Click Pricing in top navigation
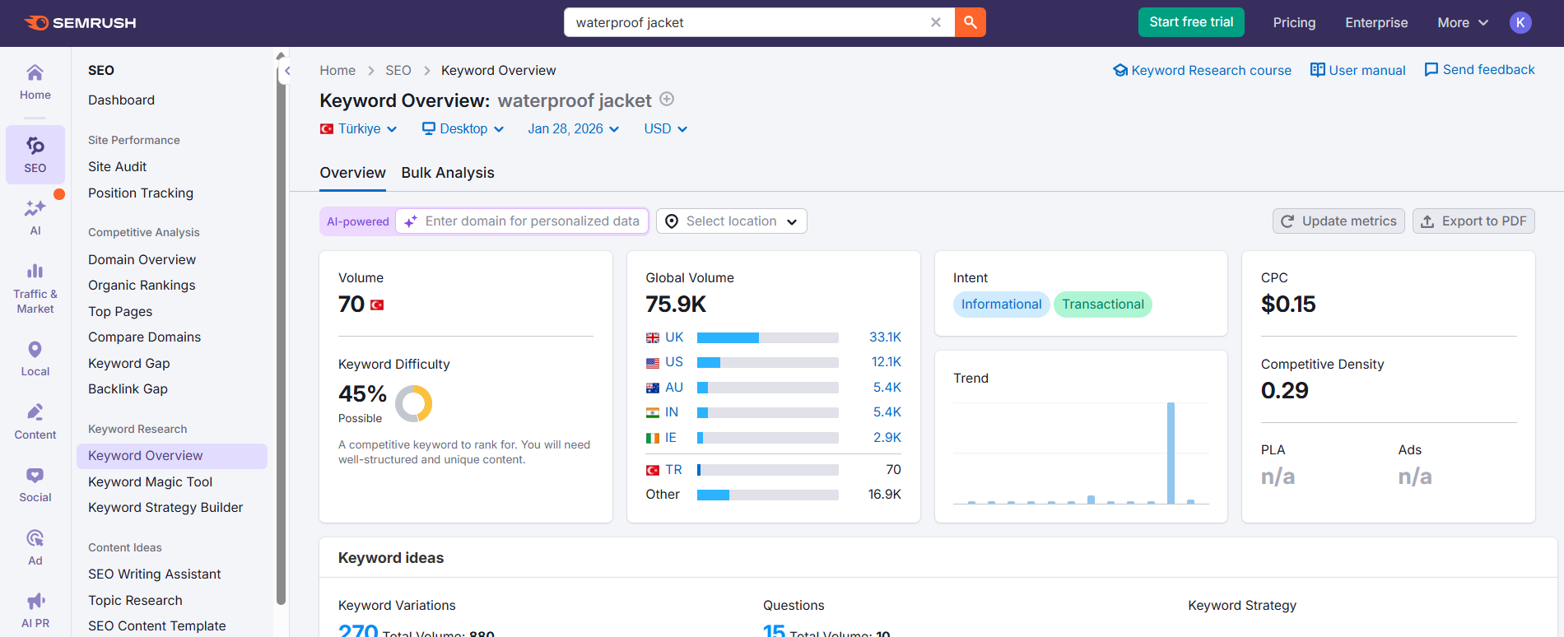This screenshot has height=637, width=1564. click(1294, 23)
